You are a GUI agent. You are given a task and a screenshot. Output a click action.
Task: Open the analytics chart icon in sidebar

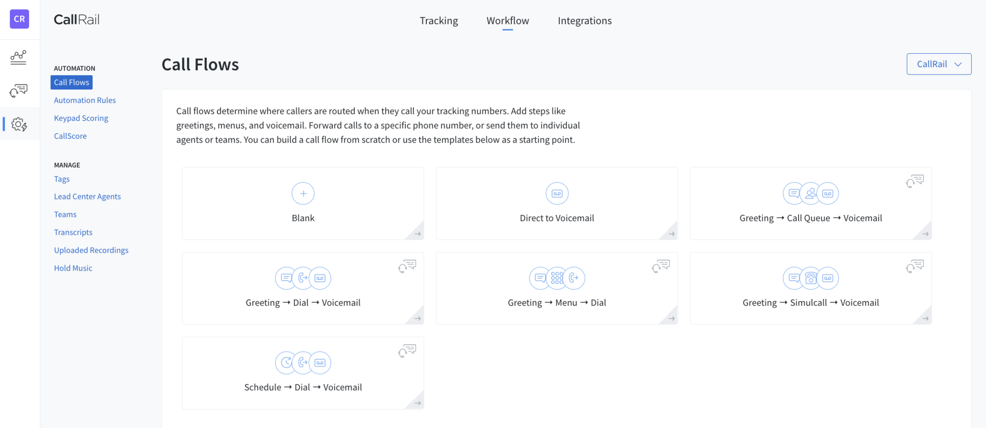click(x=19, y=57)
